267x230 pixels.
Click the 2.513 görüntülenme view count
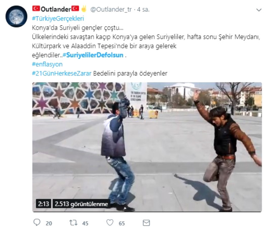pyautogui.click(x=81, y=204)
